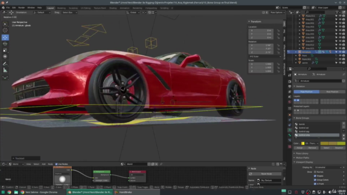Disable zemin in renders via camera icon
This screenshot has height=195, width=347.
click(344, 63)
